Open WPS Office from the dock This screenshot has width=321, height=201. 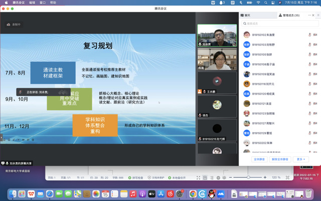click(x=31, y=193)
